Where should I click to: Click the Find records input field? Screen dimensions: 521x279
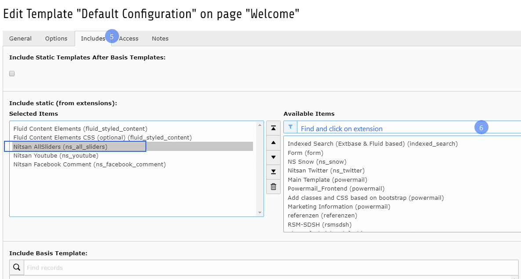click(271, 268)
